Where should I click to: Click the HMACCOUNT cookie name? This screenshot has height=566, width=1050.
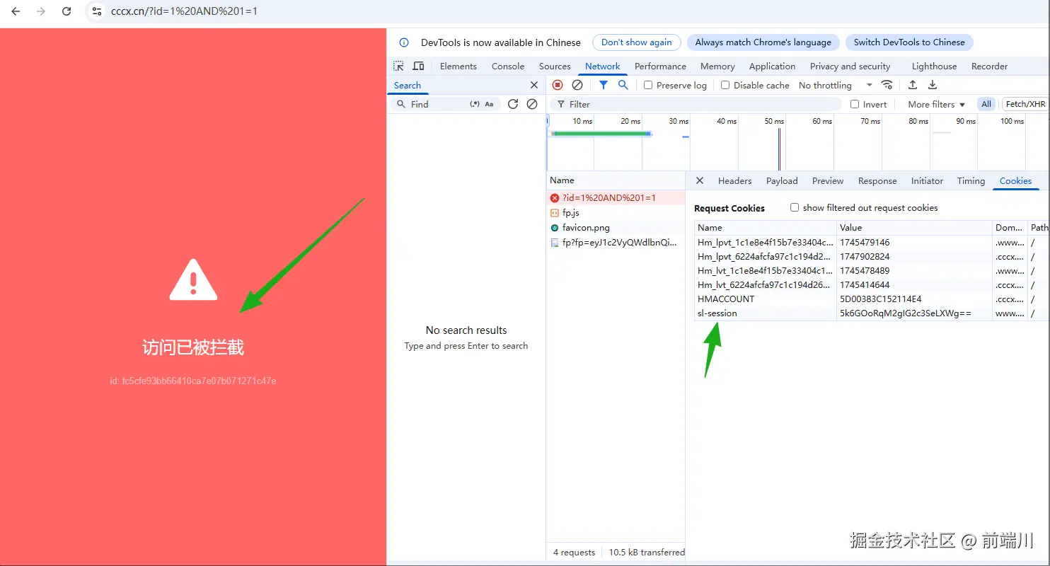tap(726, 299)
